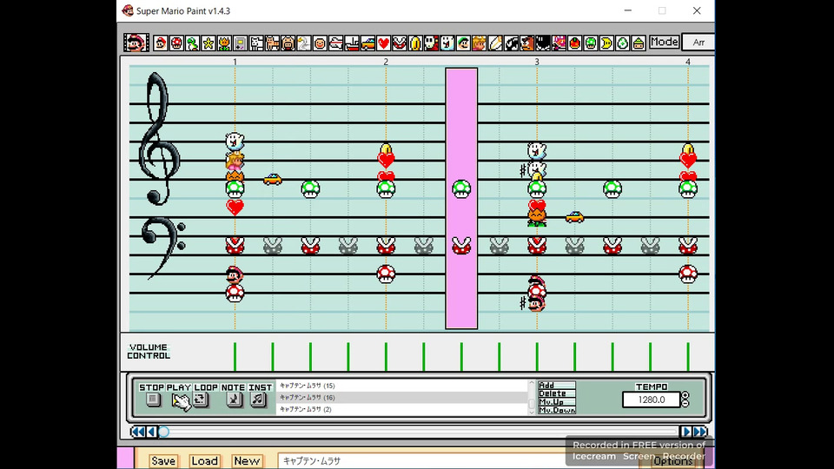Screen dimensions: 834x469
Task: Select the Car instrument in toolbar
Action: 367,43
